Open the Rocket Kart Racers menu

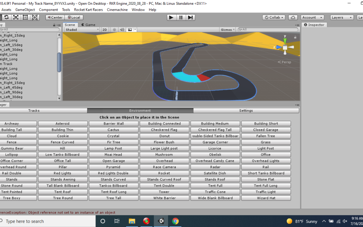click(x=88, y=10)
